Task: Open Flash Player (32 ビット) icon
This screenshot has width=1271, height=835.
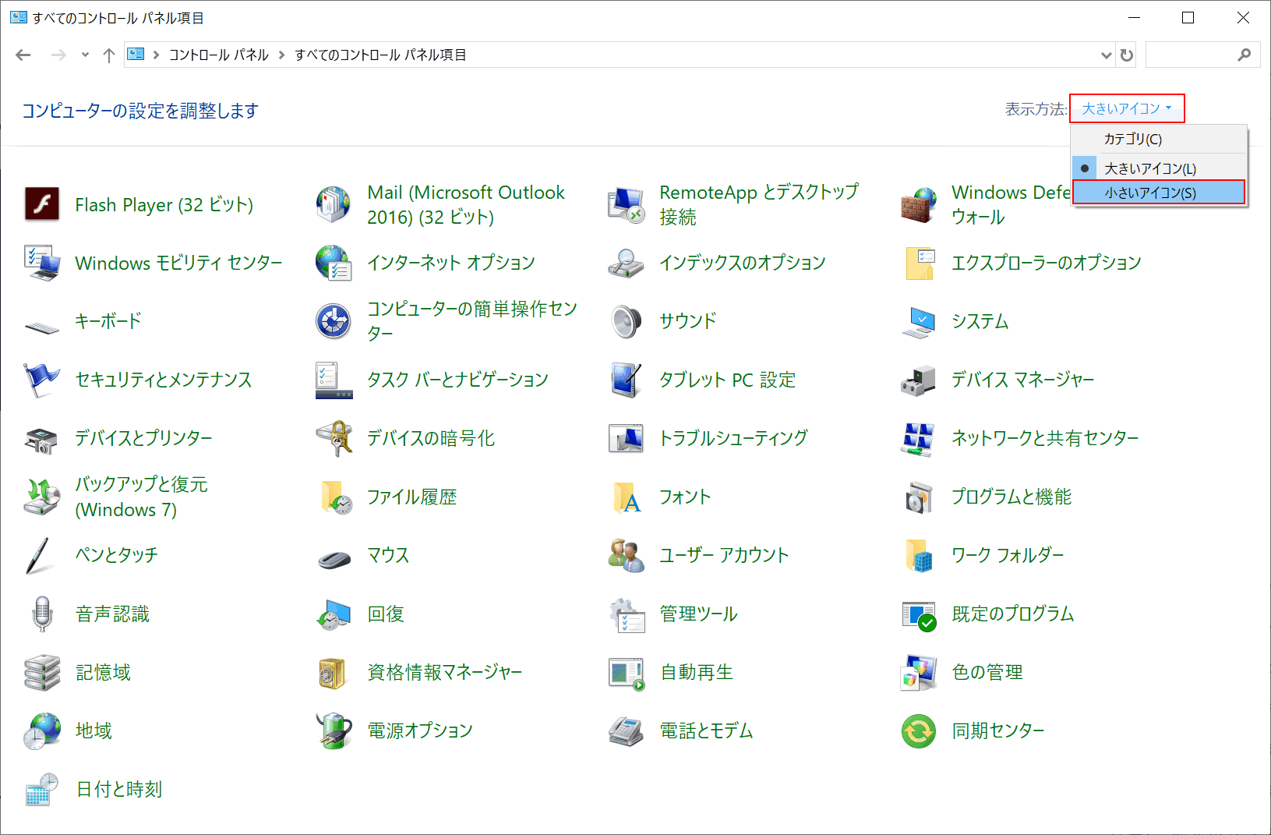Action: [42, 204]
